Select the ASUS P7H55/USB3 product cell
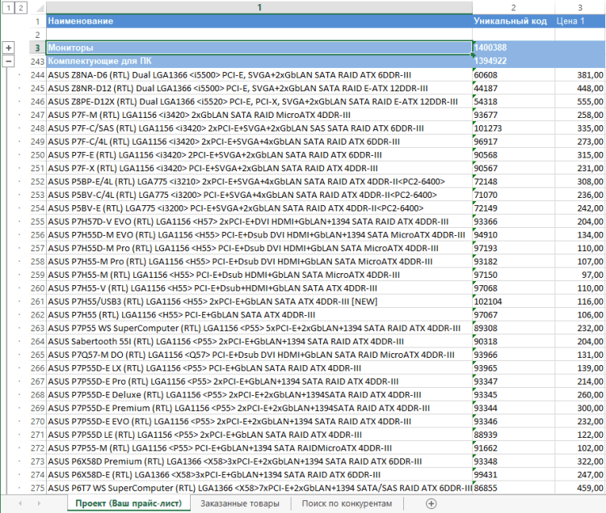This screenshot has height=513, width=606. pos(259,301)
